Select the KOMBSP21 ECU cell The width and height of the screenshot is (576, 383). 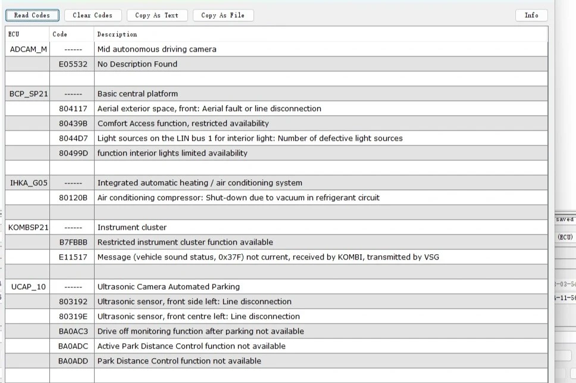[28, 227]
